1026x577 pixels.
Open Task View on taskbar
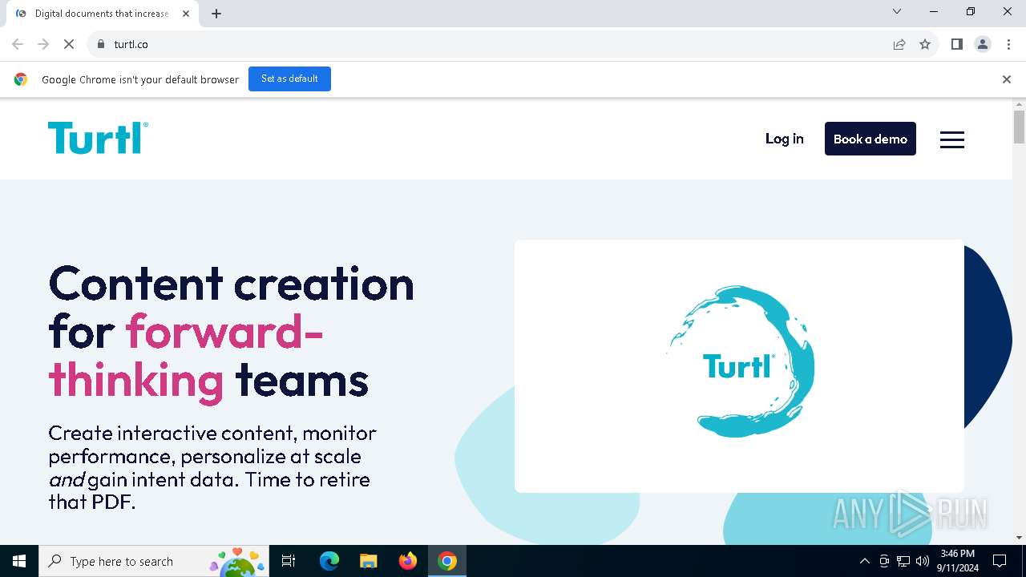coord(289,561)
